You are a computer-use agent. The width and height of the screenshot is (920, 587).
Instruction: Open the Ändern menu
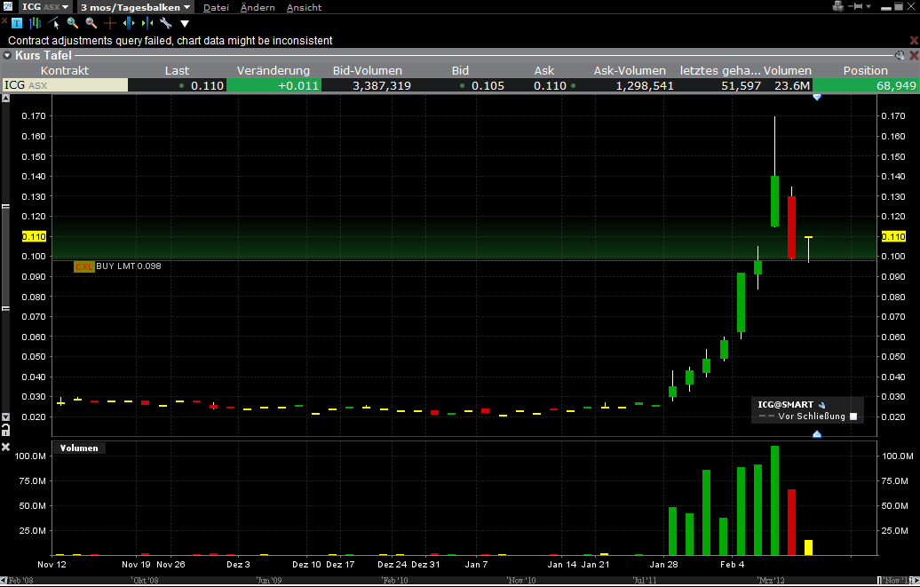(x=258, y=7)
